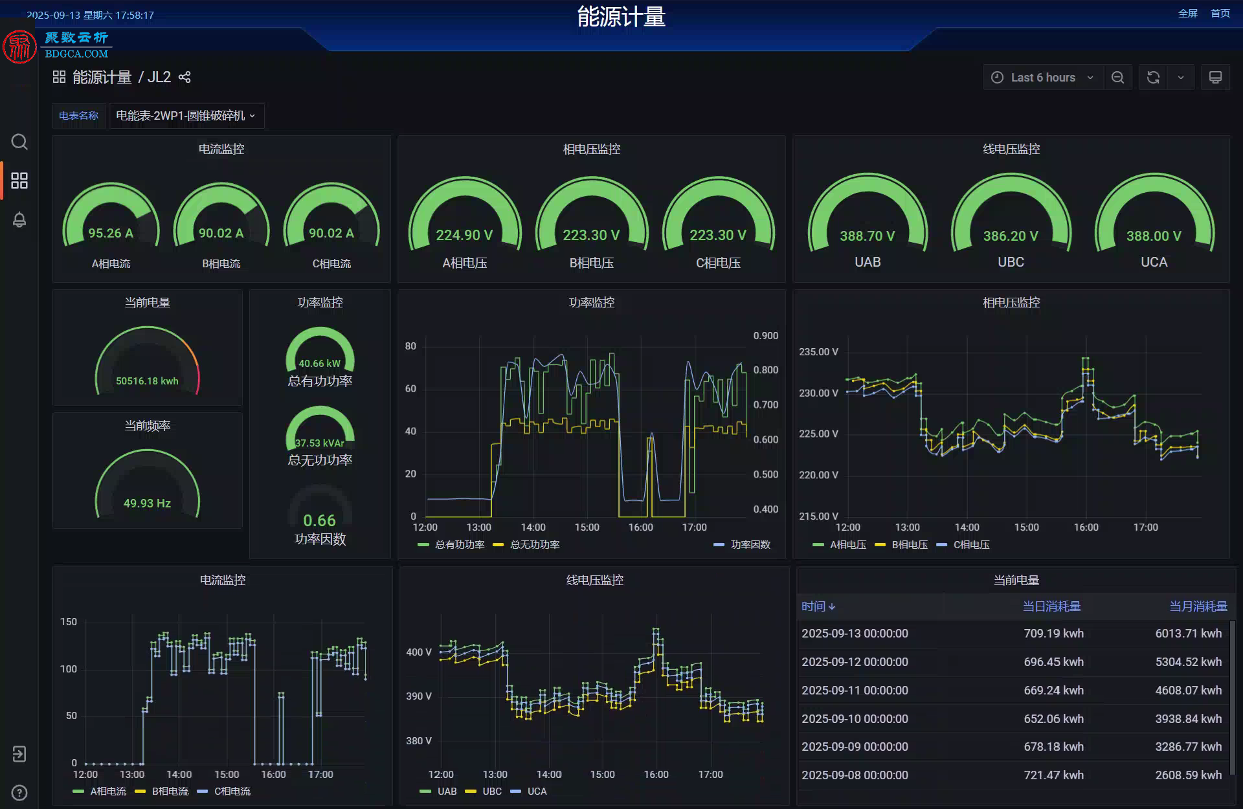The image size is (1243, 809).
Task: Toggle the 总有功功率 legend series
Action: [x=451, y=545]
